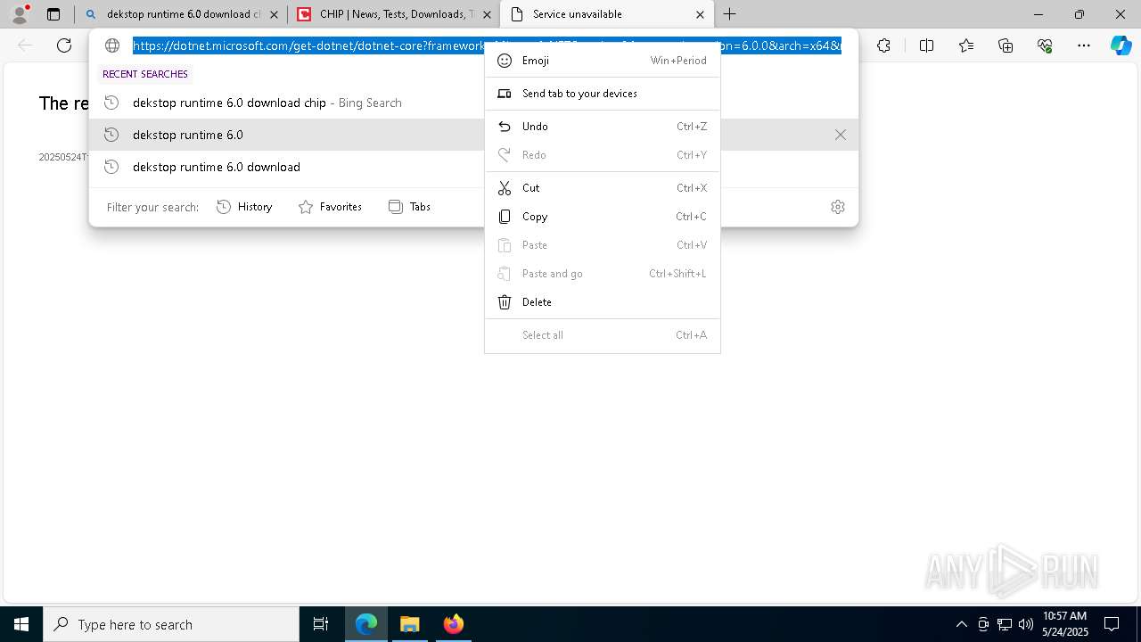This screenshot has height=642, width=1141.
Task: Choose Paste and go in context menu
Action: [603, 274]
